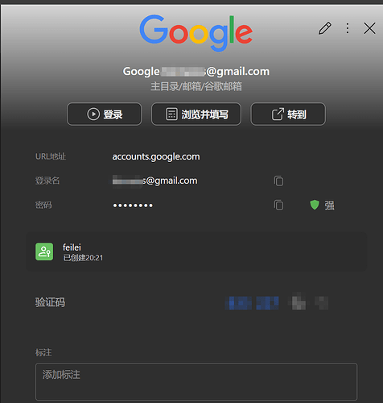Click the accounts.google.com URL
The image size is (383, 403).
click(156, 156)
